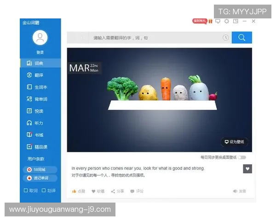This screenshot has width=276, height=221.
Task: Open the settings gear icon
Action: point(226,21)
